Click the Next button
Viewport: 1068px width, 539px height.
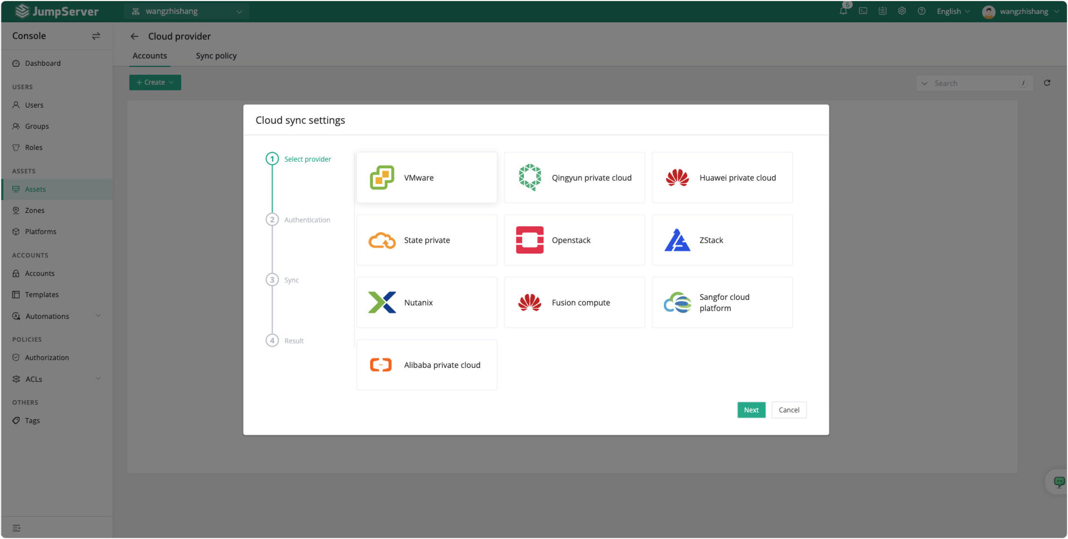tap(751, 410)
